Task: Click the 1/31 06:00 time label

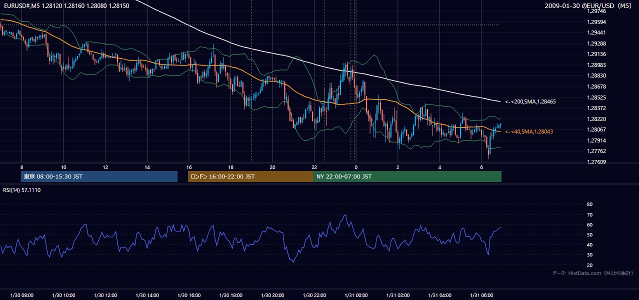Action: 481,295
